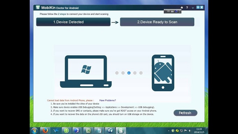Click the Android phone illustration
Screen dimensions: 238x134
163,73
